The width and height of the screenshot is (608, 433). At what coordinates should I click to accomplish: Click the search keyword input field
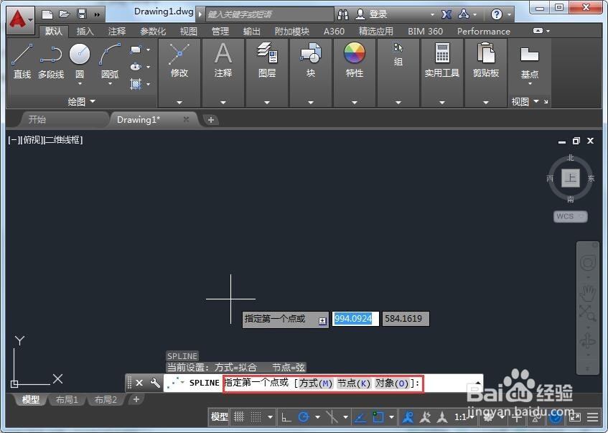pos(269,15)
